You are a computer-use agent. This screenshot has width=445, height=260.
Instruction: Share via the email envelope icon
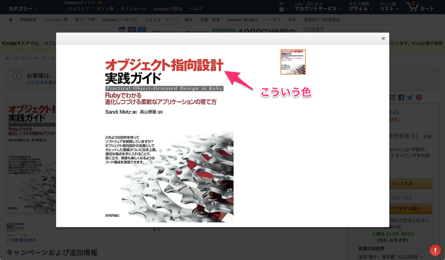392,98
